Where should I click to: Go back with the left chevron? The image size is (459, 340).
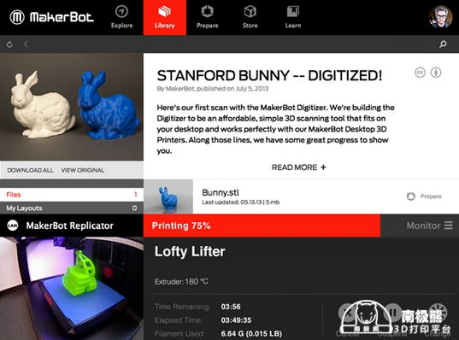pos(26,44)
